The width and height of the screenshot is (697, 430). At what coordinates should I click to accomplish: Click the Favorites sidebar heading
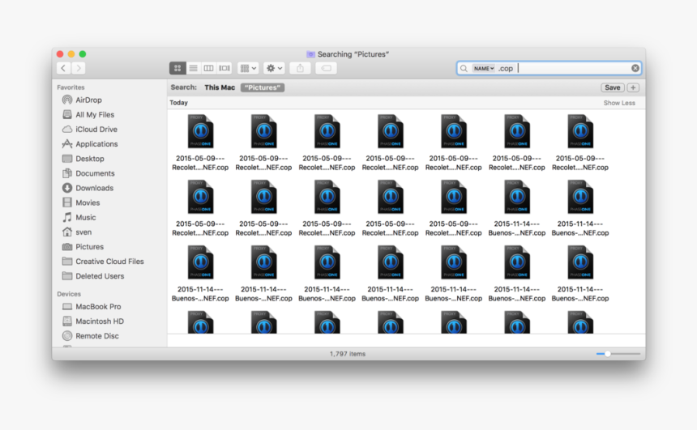71,87
